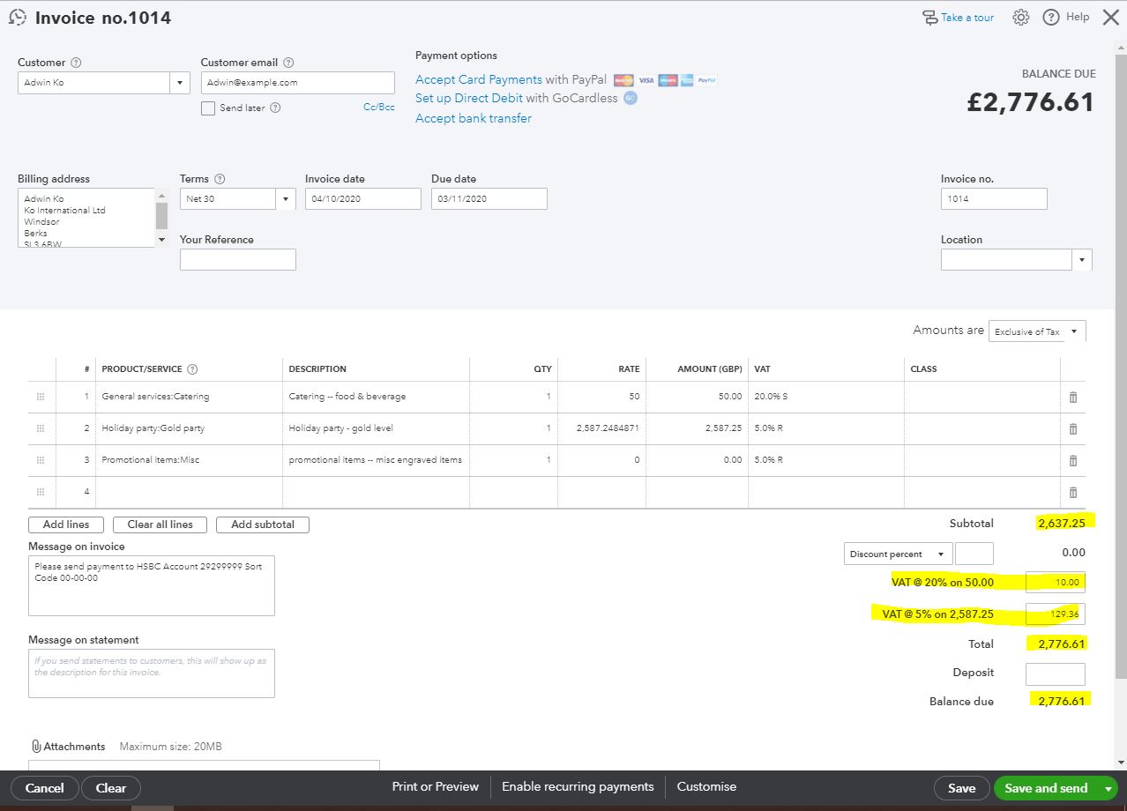Open the Terms Net 30 dropdown
The height and width of the screenshot is (811, 1127).
(285, 199)
